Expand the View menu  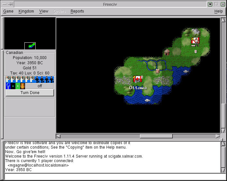(x=44, y=11)
